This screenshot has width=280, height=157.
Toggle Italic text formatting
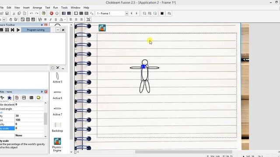(51, 19)
